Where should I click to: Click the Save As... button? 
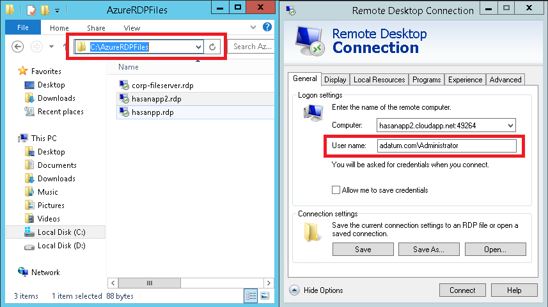[429, 250]
